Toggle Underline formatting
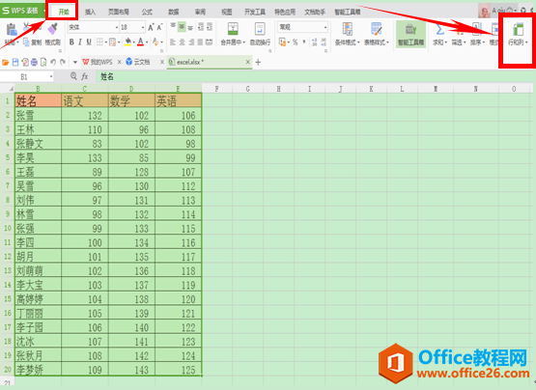 click(x=89, y=42)
